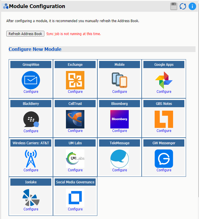
Task: Click the Exchange module header
Action: [75, 65]
